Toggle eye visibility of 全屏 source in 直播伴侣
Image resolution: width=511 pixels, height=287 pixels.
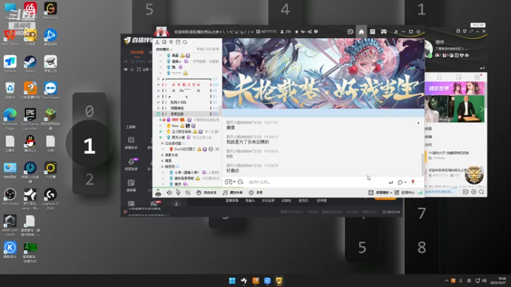pyautogui.click(x=125, y=70)
